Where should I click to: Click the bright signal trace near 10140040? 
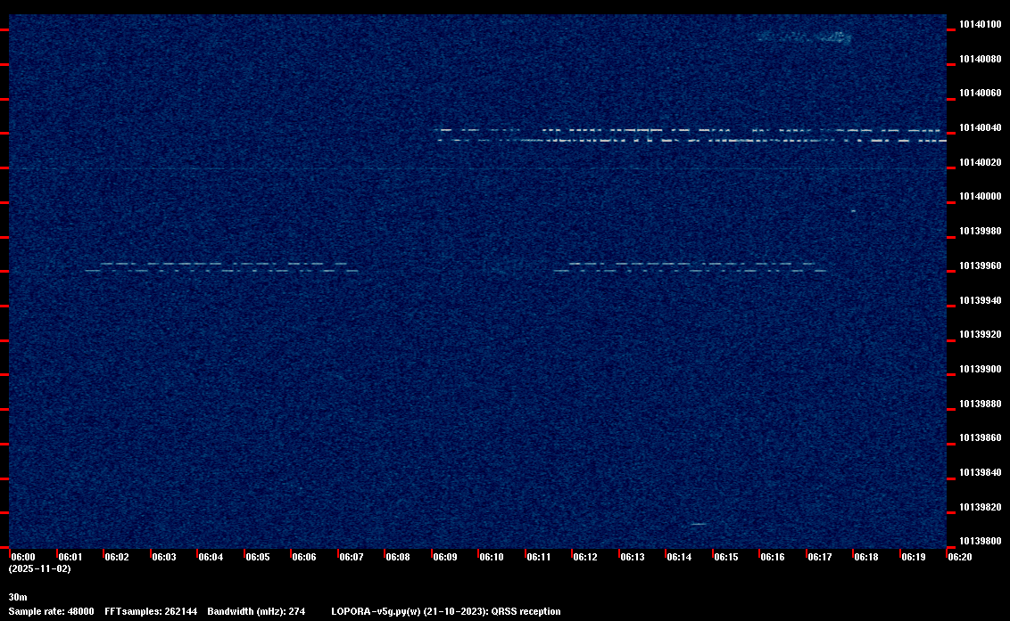point(691,135)
